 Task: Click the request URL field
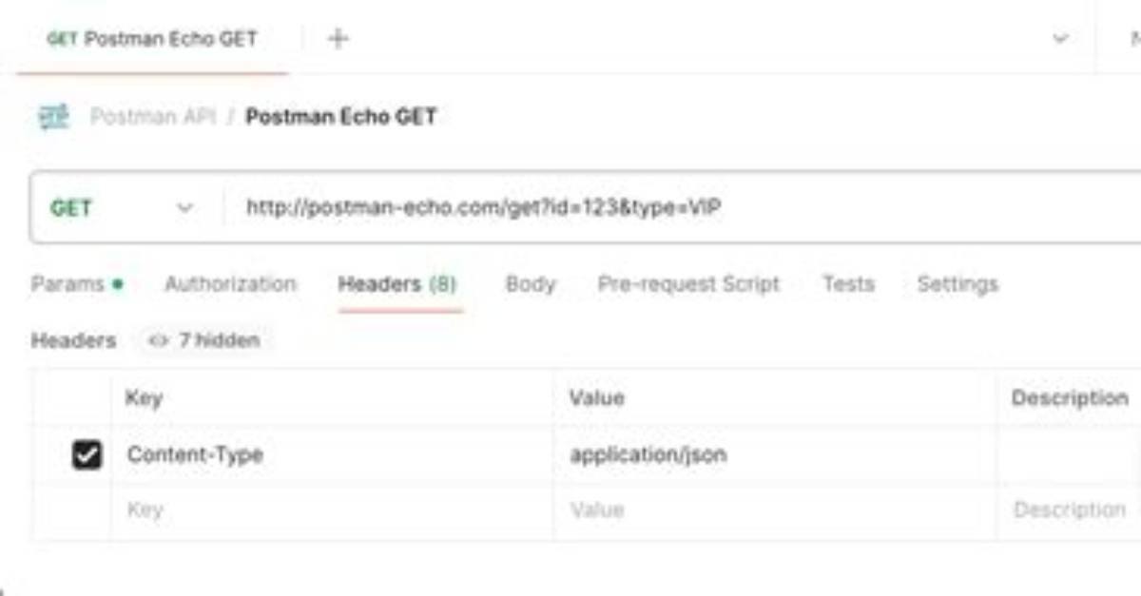pos(680,207)
